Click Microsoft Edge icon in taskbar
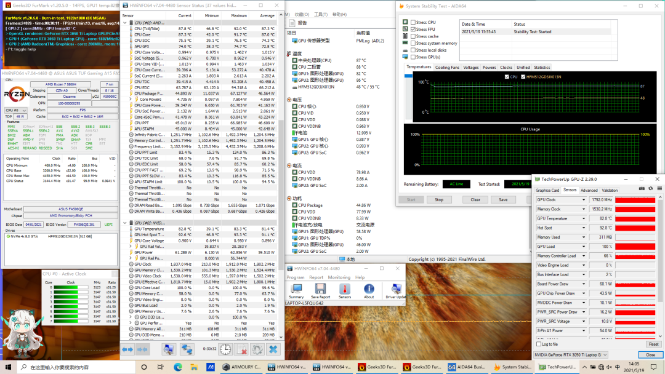Image resolution: width=665 pixels, height=374 pixels. [x=178, y=367]
